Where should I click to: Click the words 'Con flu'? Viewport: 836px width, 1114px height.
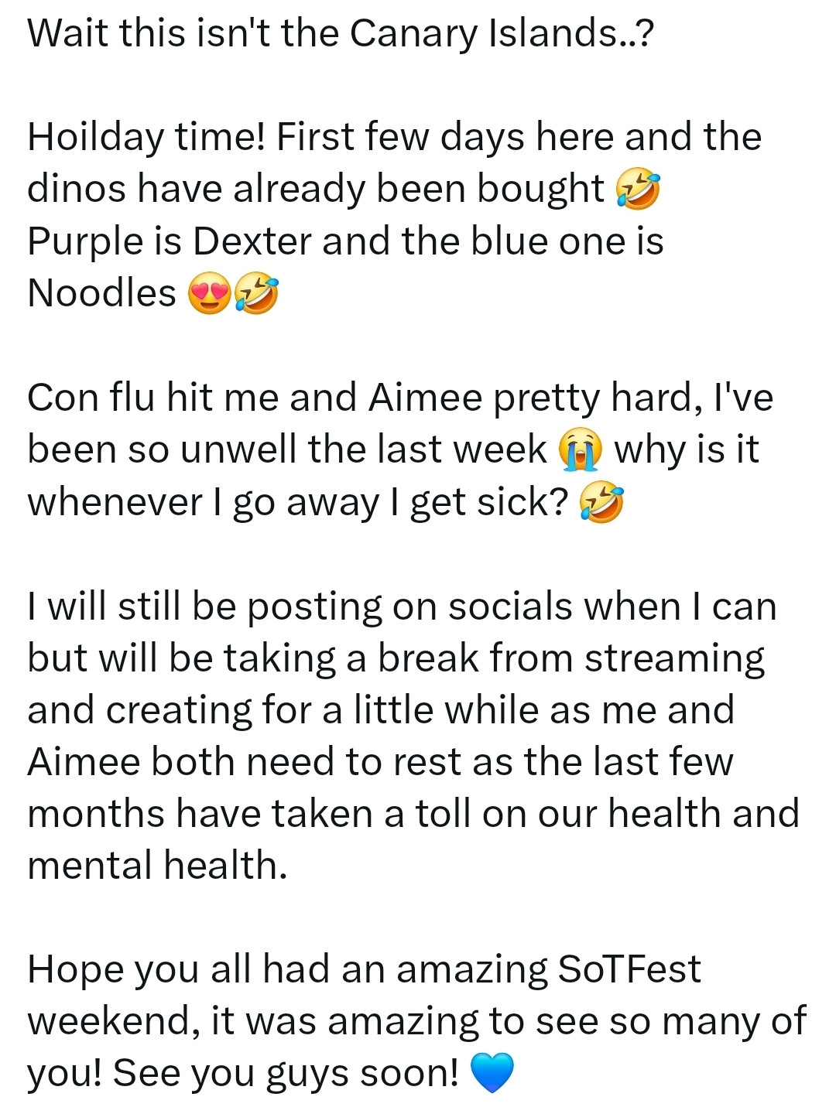[x=97, y=397]
